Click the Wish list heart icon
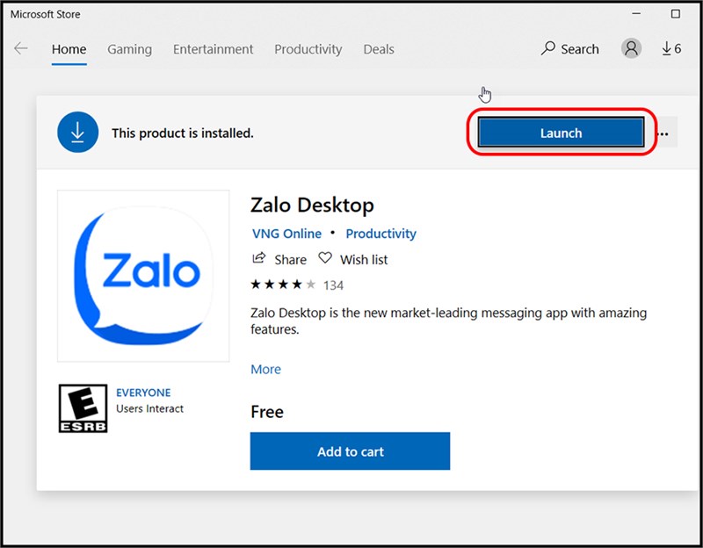This screenshot has height=548, width=703. click(x=325, y=259)
